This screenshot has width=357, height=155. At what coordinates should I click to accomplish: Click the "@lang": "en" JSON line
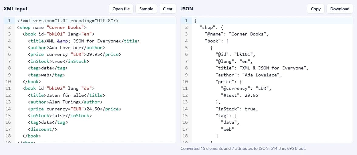(x=234, y=62)
